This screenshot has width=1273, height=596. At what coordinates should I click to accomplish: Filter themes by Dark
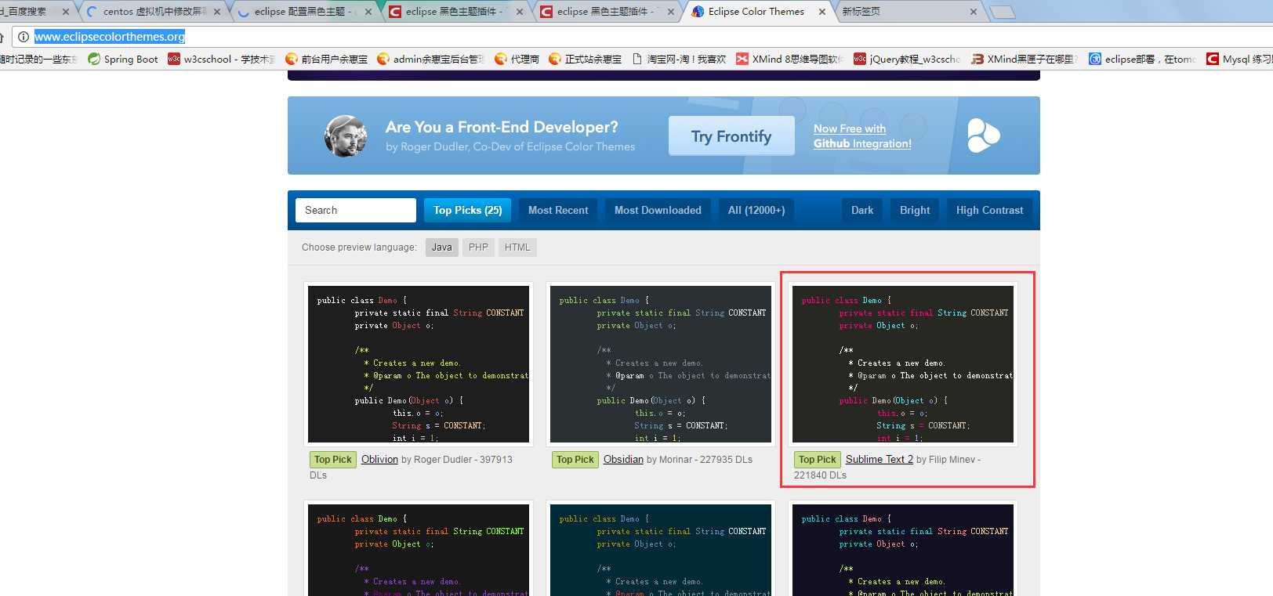(x=862, y=210)
